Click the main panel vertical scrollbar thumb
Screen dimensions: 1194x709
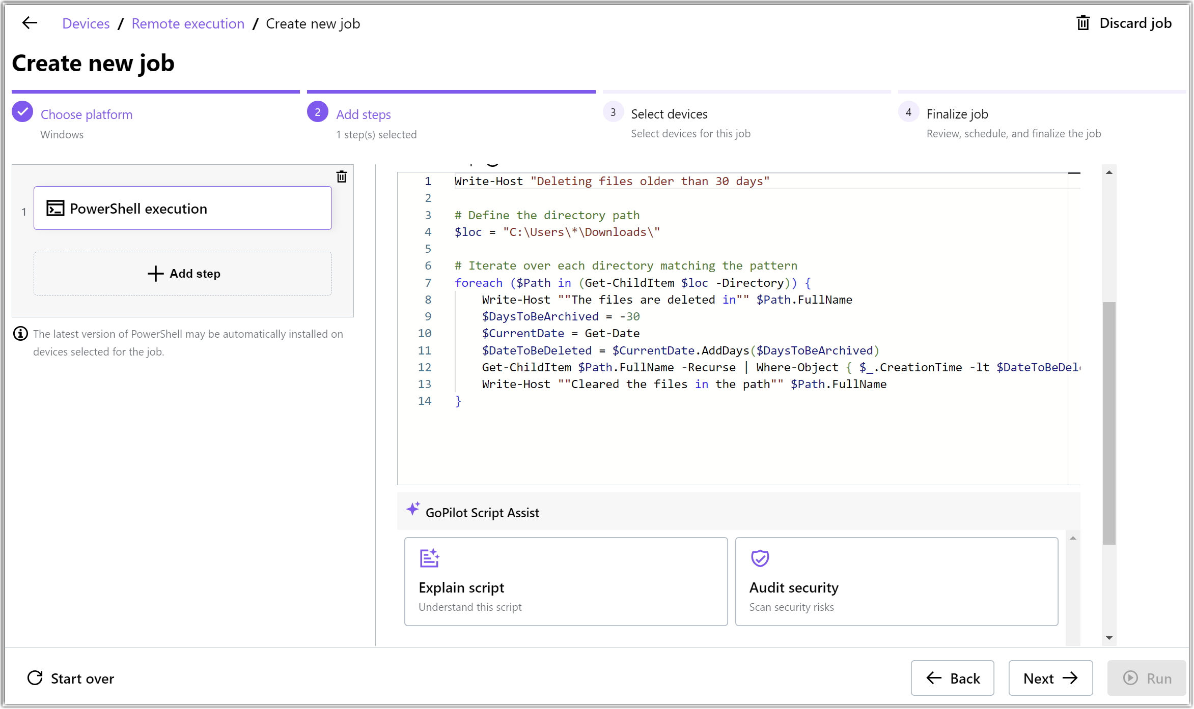point(1108,422)
